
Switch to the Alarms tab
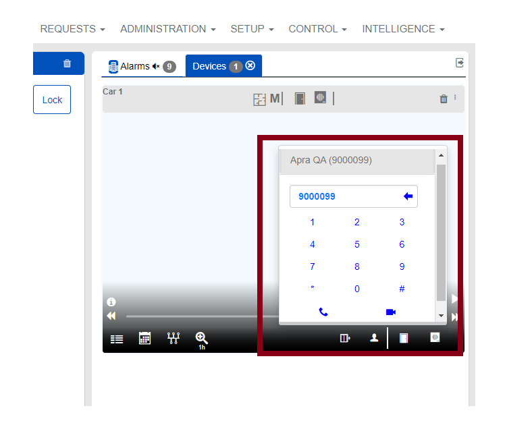(x=135, y=66)
